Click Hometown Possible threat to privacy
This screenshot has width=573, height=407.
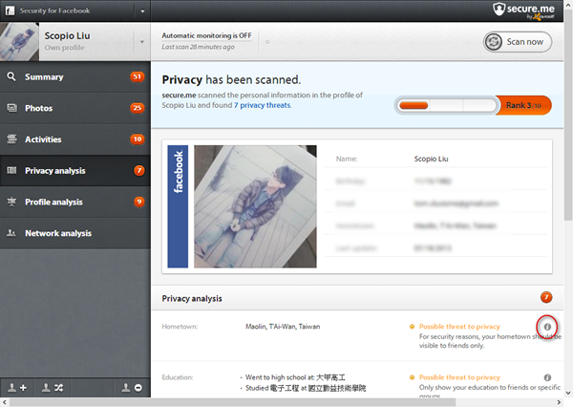click(x=459, y=327)
